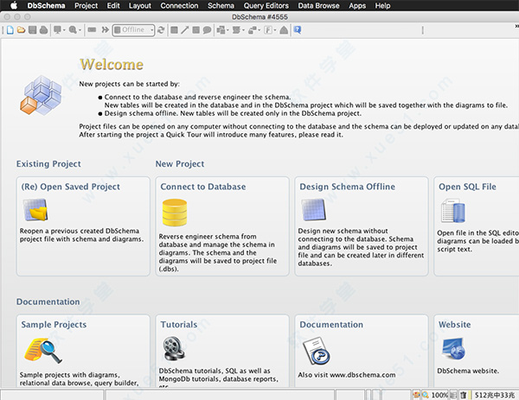Click the 100% zoom level in status bar
The height and width of the screenshot is (400, 519).
coord(439,395)
